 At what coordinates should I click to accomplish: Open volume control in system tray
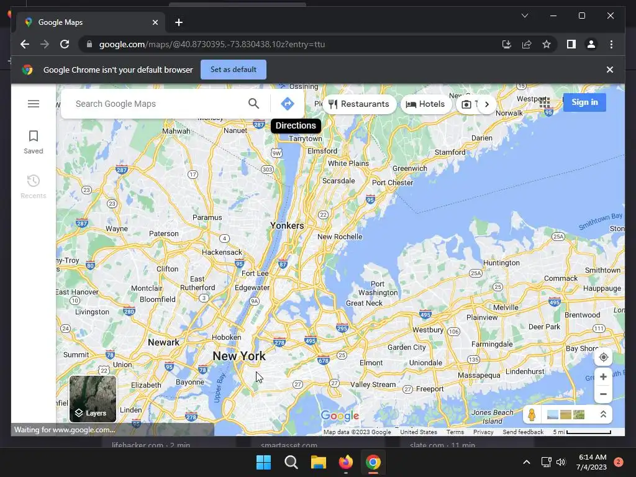(561, 462)
